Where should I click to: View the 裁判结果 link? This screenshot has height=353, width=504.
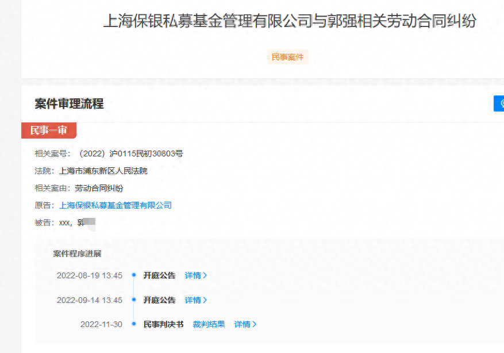209,324
